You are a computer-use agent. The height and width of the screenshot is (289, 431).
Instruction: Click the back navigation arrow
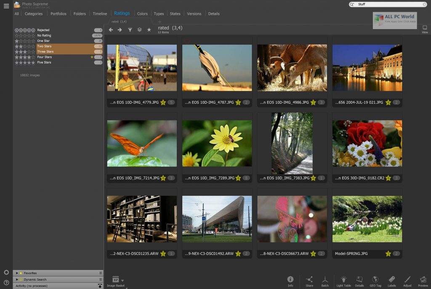[x=111, y=29]
